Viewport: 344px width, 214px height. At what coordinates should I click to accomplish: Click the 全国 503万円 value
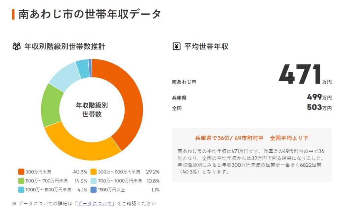point(319,108)
